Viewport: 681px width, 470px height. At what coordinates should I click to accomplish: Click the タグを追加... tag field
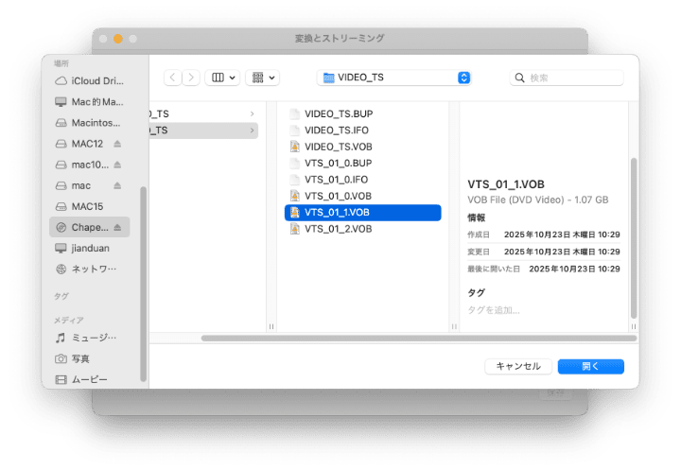coord(494,310)
